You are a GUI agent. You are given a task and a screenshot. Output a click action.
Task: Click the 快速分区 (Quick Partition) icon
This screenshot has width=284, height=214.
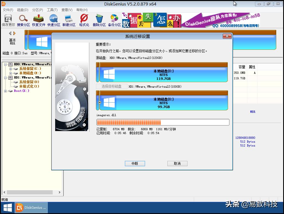tap(53, 20)
